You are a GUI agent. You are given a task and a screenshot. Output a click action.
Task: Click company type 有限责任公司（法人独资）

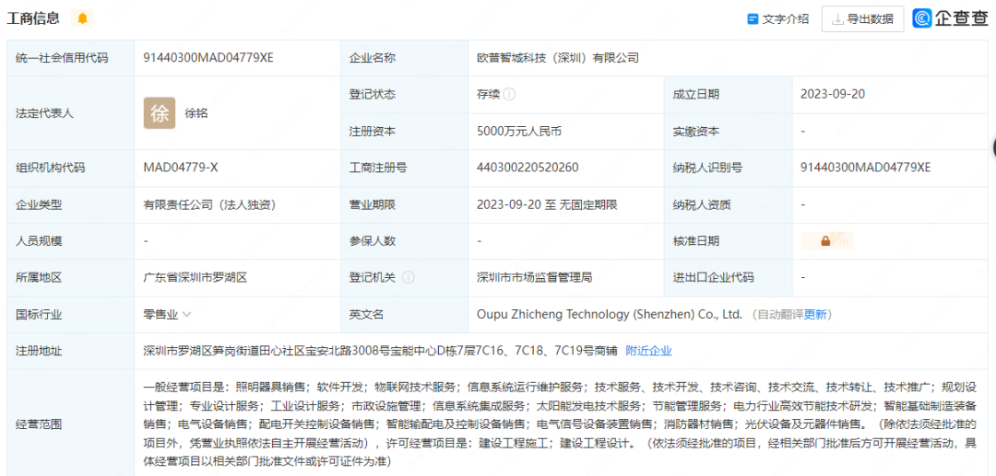click(209, 204)
